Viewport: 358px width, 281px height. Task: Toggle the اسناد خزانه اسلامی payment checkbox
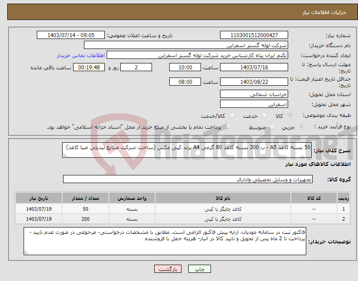coord(228,126)
